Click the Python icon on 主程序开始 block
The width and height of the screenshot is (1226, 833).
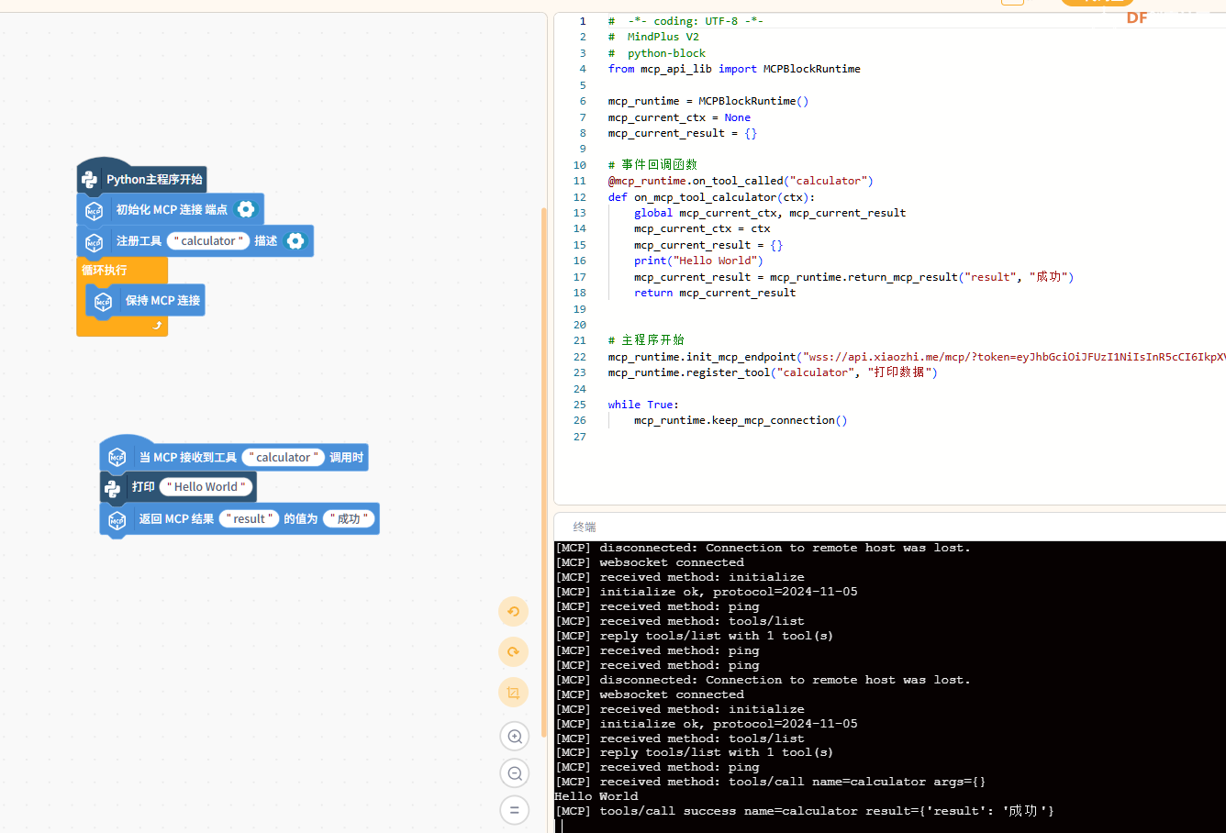[x=90, y=180]
